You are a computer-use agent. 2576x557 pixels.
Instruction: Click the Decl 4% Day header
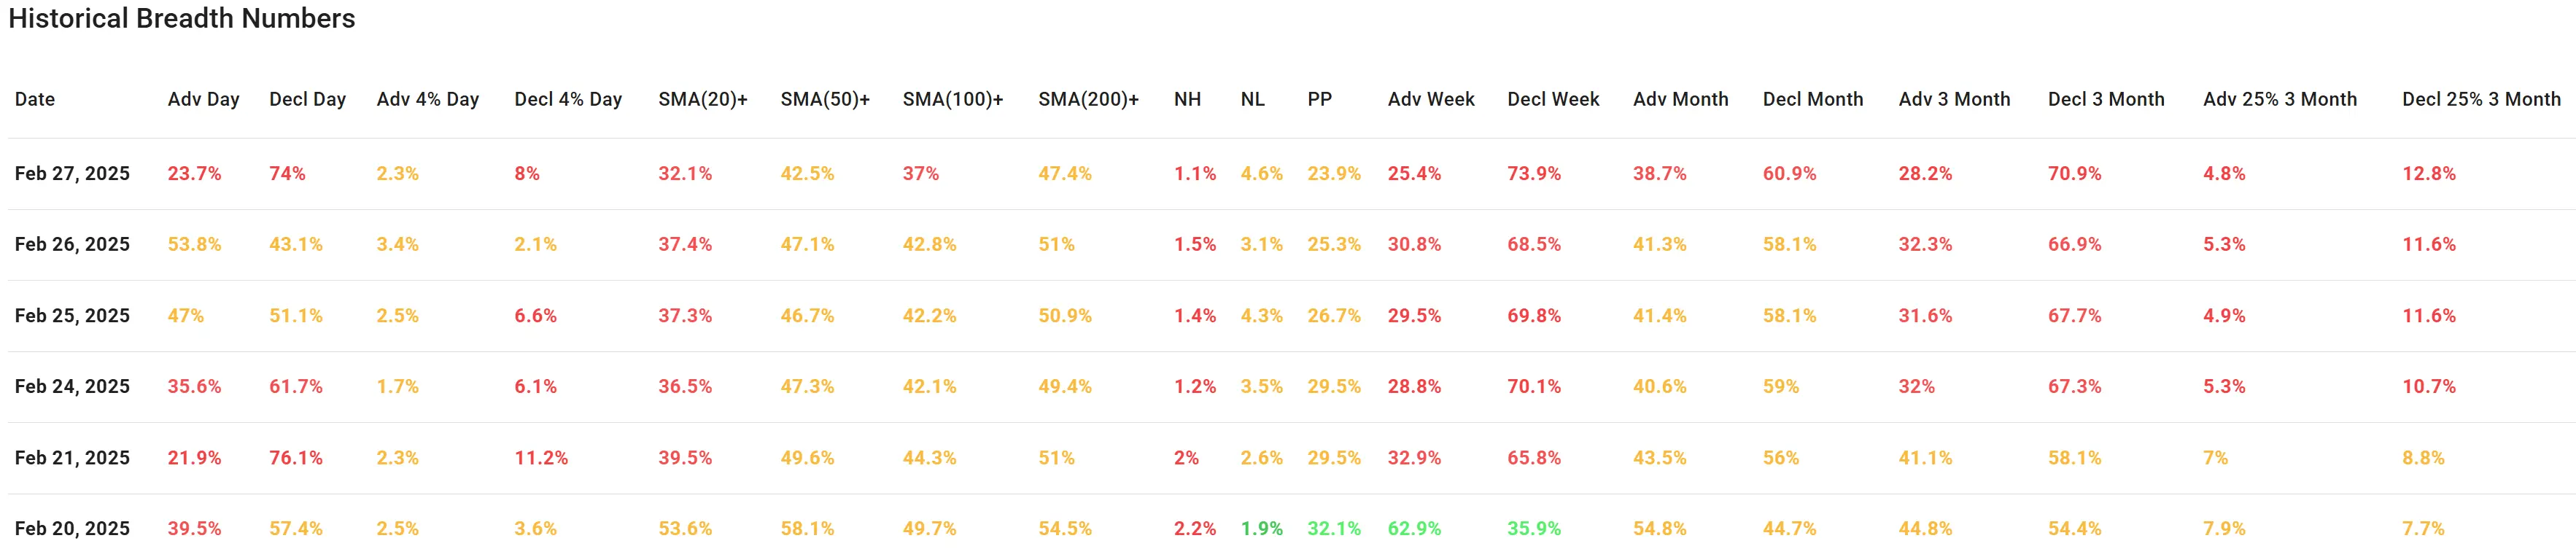(567, 99)
